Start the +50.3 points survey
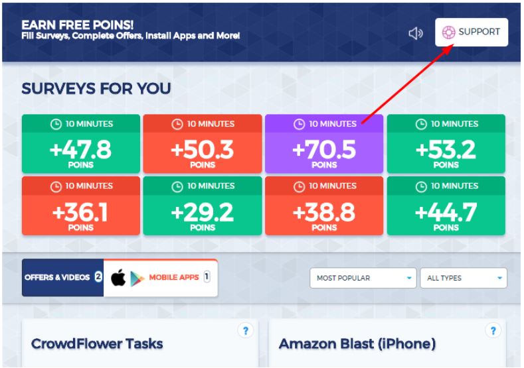524x368 pixels. coord(203,144)
